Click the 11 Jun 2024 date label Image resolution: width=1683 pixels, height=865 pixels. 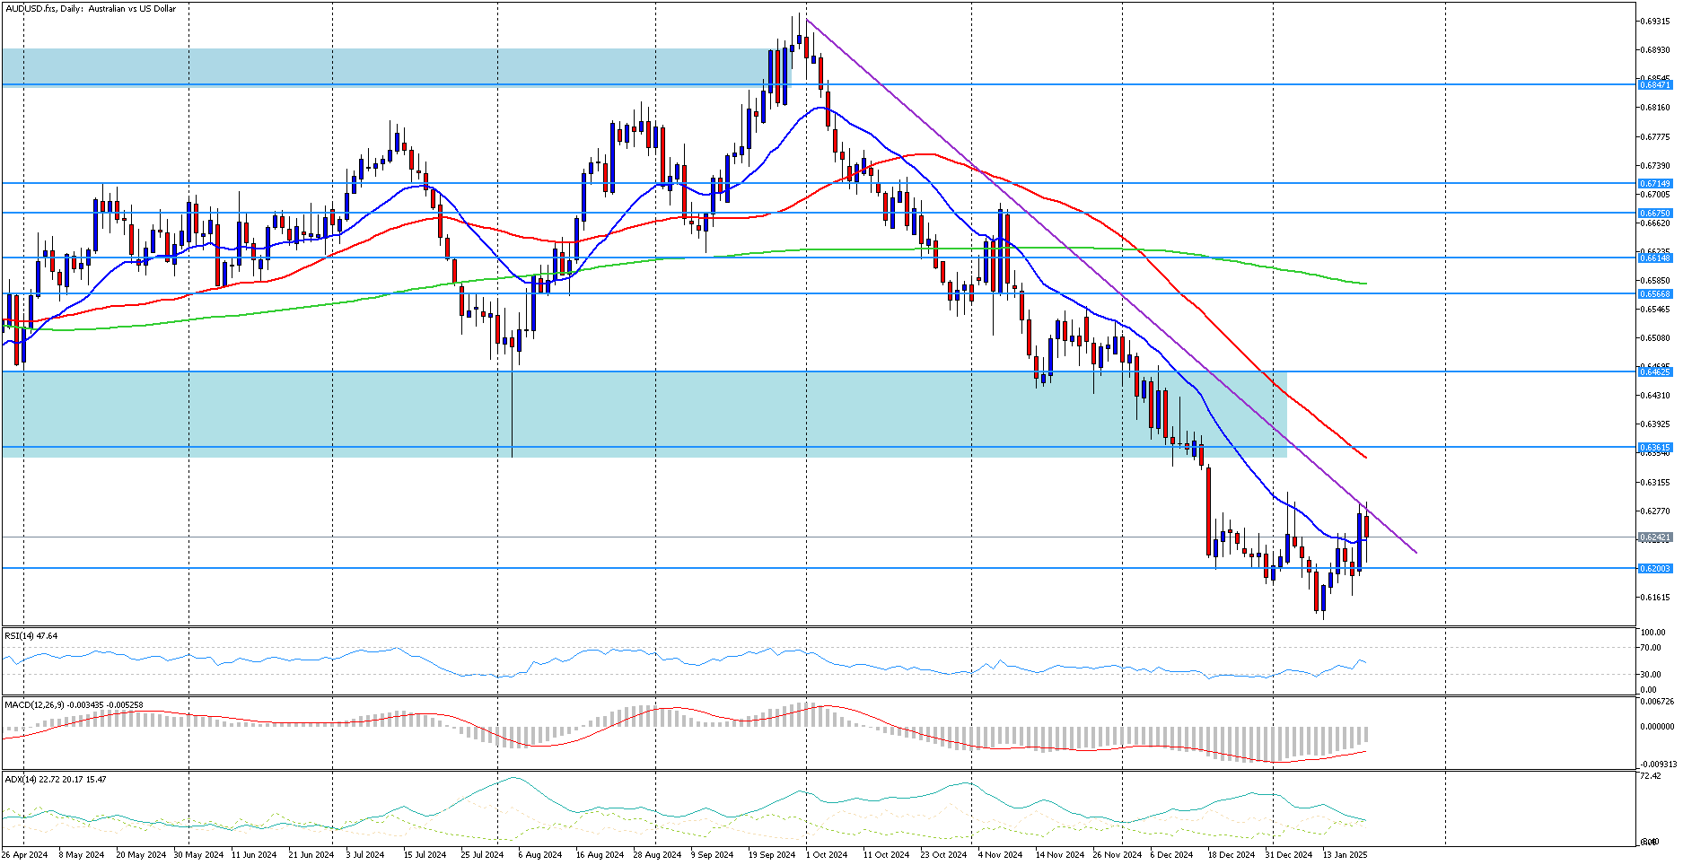coord(256,854)
